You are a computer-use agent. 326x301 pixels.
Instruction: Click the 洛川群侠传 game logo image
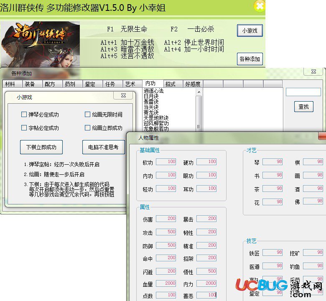point(41,44)
